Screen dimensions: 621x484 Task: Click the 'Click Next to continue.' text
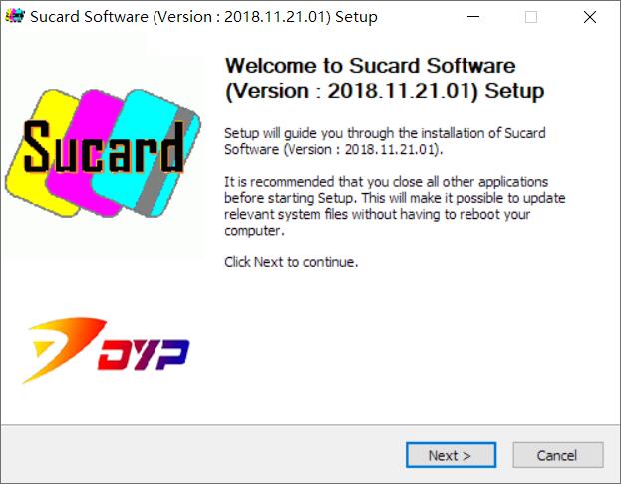pos(291,262)
